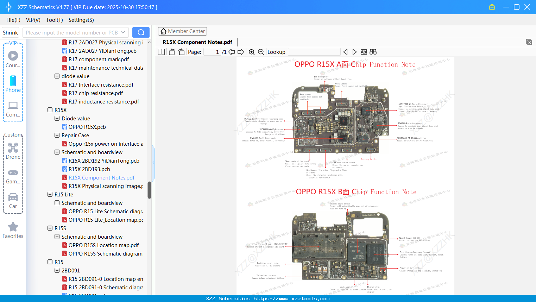
Task: Collapse the R15 tree node
Action: point(50,262)
